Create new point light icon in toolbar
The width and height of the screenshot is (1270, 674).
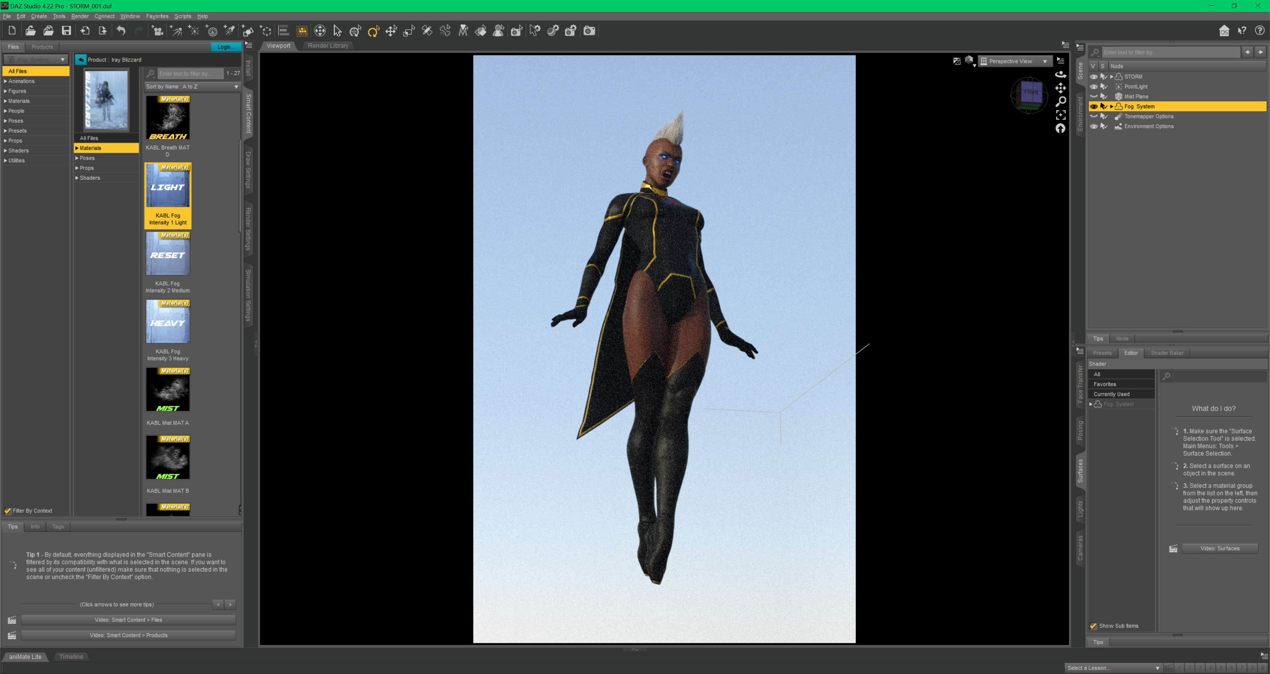tap(194, 30)
